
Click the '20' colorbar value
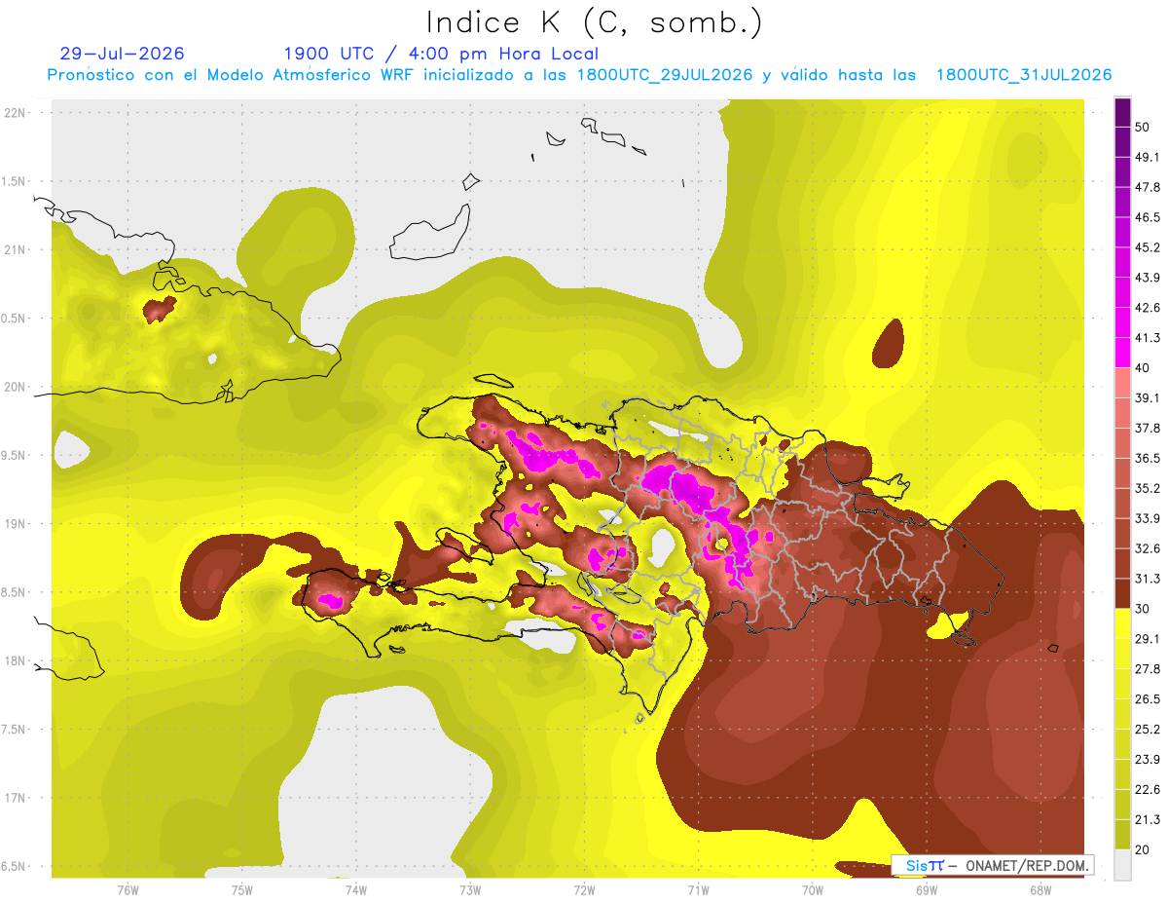coord(1143,849)
